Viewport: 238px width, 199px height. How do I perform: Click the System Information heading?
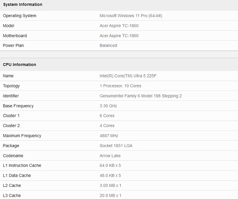(23, 5)
